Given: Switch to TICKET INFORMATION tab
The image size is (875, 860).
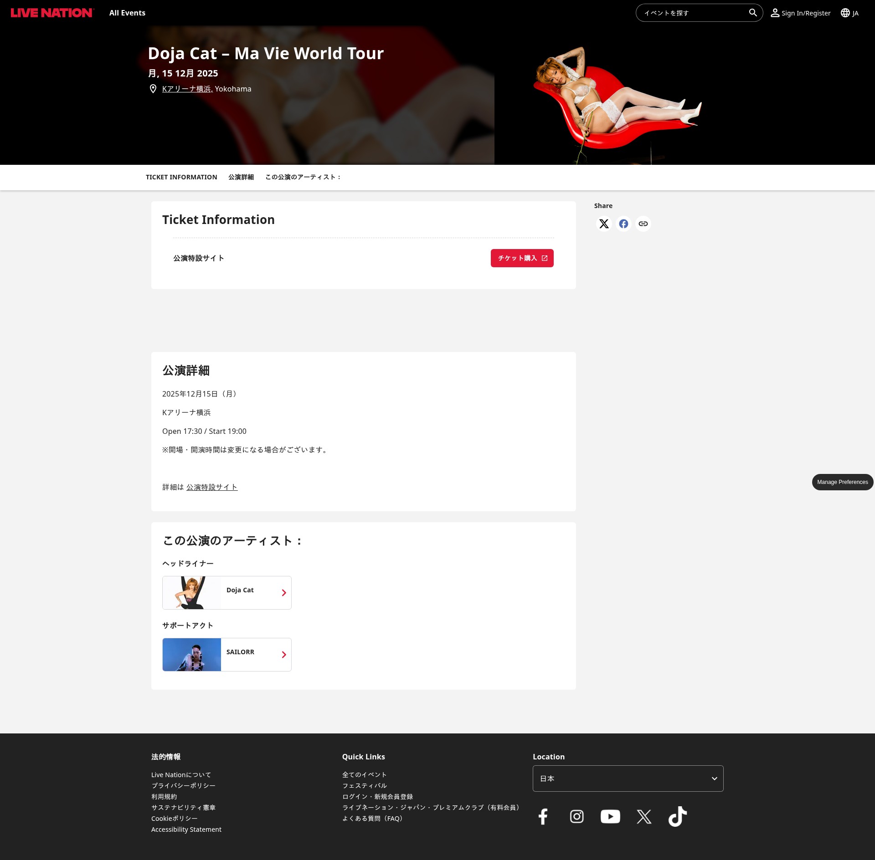Looking at the screenshot, I should [181, 177].
